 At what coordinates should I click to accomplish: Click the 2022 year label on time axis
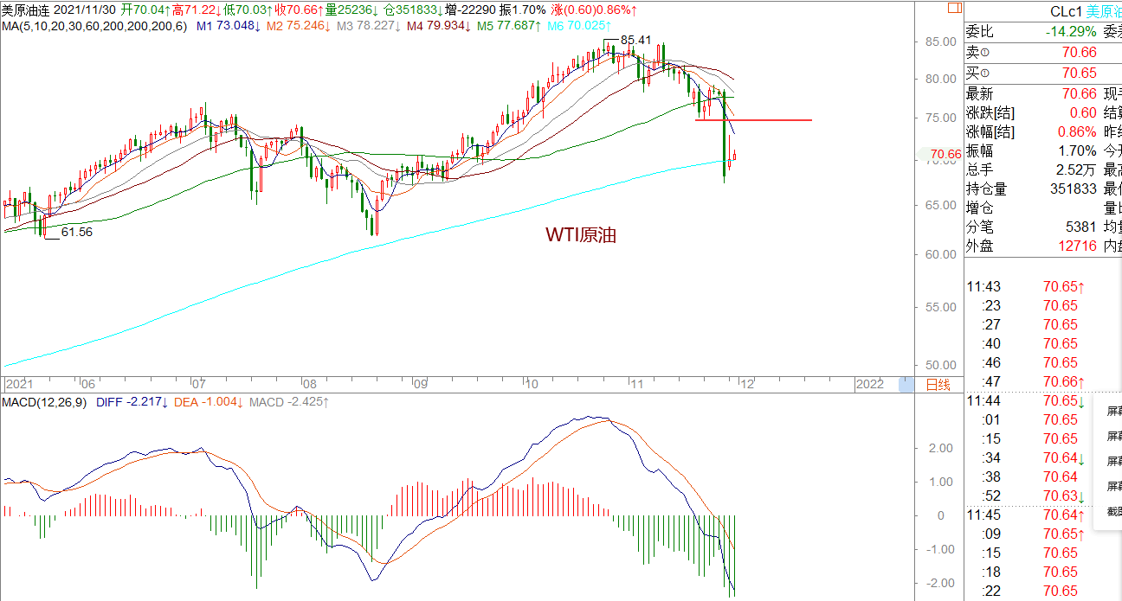coord(869,384)
